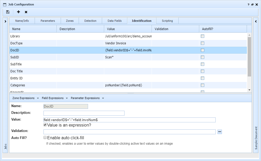Open Parameter Expressions dropdown
Image resolution: width=261 pixels, height=161 pixels.
pos(87,98)
